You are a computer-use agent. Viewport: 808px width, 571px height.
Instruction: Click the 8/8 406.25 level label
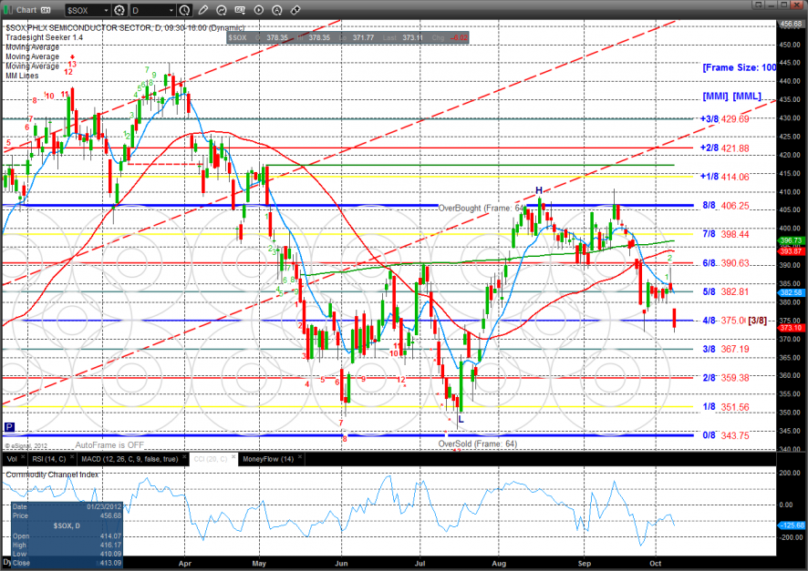pos(726,206)
